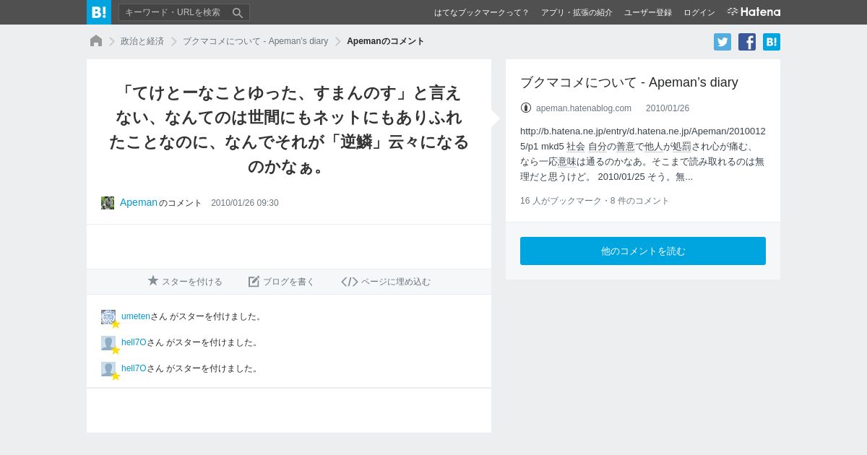Share on Facebook icon
This screenshot has height=455, width=867.
(x=747, y=42)
